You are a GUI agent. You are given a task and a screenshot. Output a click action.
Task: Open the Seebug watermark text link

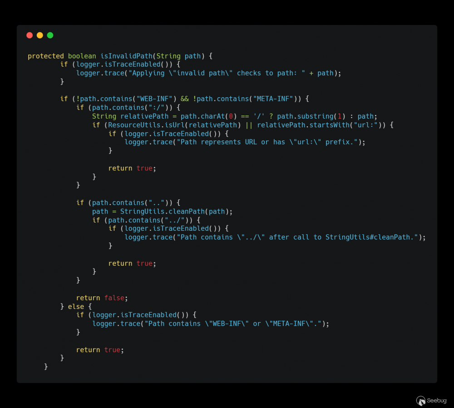(437, 400)
